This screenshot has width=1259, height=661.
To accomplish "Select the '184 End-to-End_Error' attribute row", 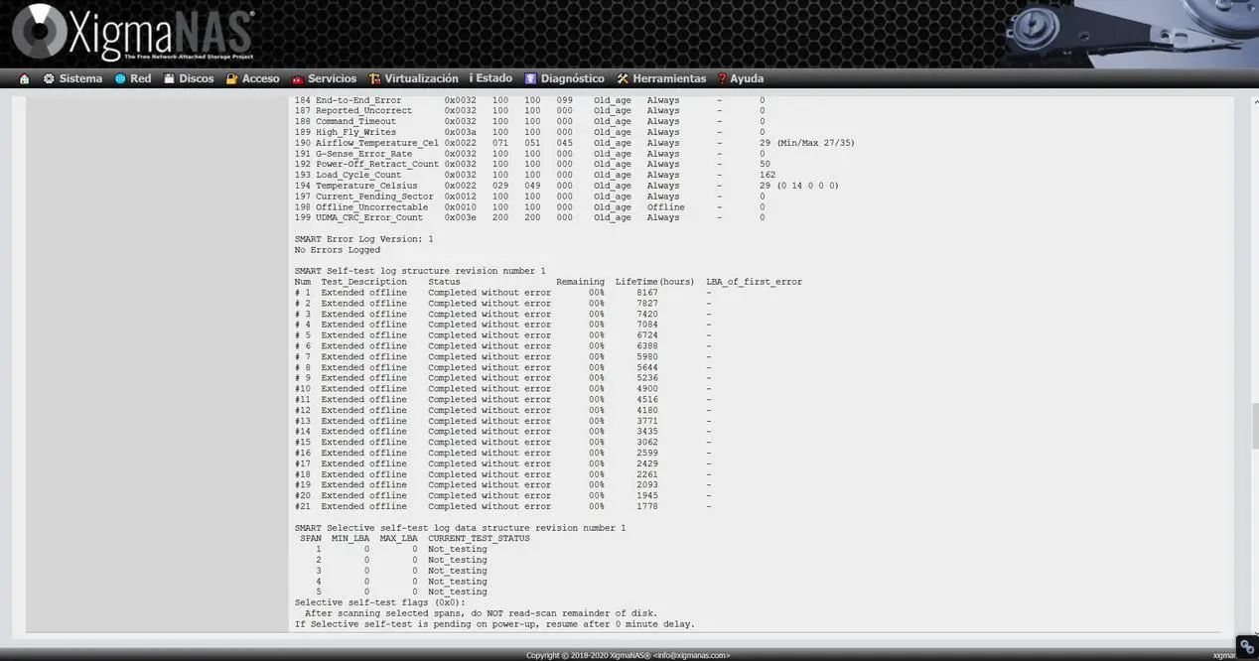I will coord(530,100).
